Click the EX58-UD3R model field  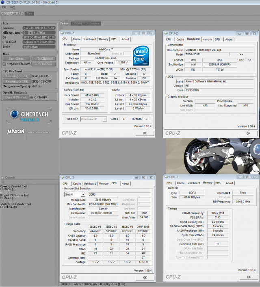[x=206, y=54]
